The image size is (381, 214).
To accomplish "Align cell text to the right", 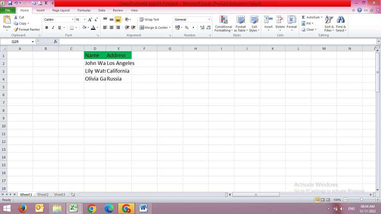I will click(x=118, y=28).
